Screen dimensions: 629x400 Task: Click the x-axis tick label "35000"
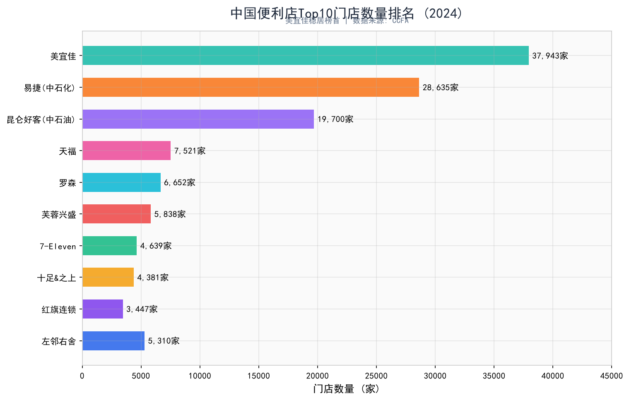coord(494,376)
